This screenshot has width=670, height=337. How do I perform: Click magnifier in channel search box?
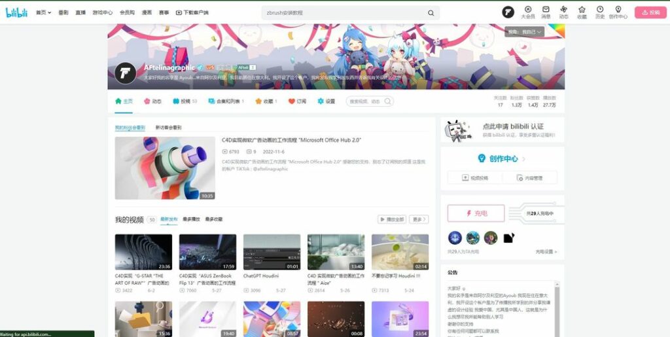point(387,101)
